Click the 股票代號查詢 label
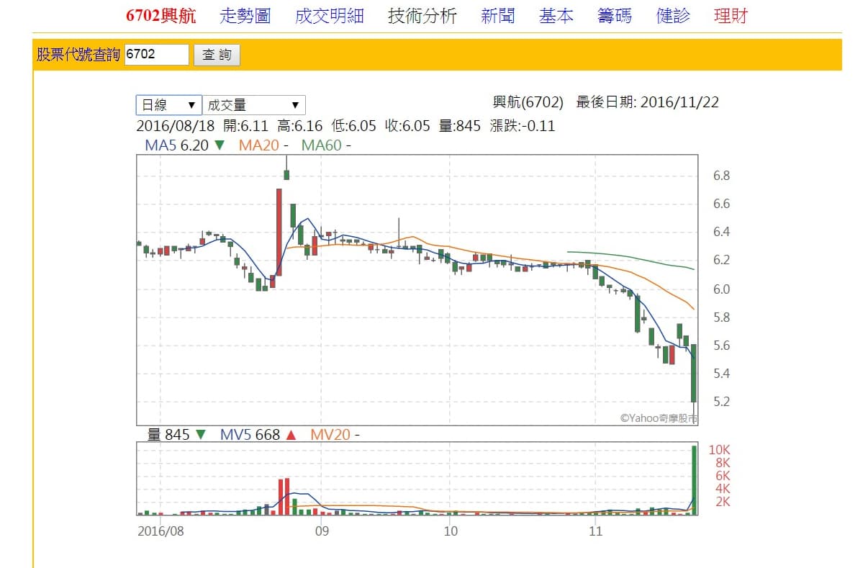Image resolution: width=868 pixels, height=568 pixels. (78, 55)
